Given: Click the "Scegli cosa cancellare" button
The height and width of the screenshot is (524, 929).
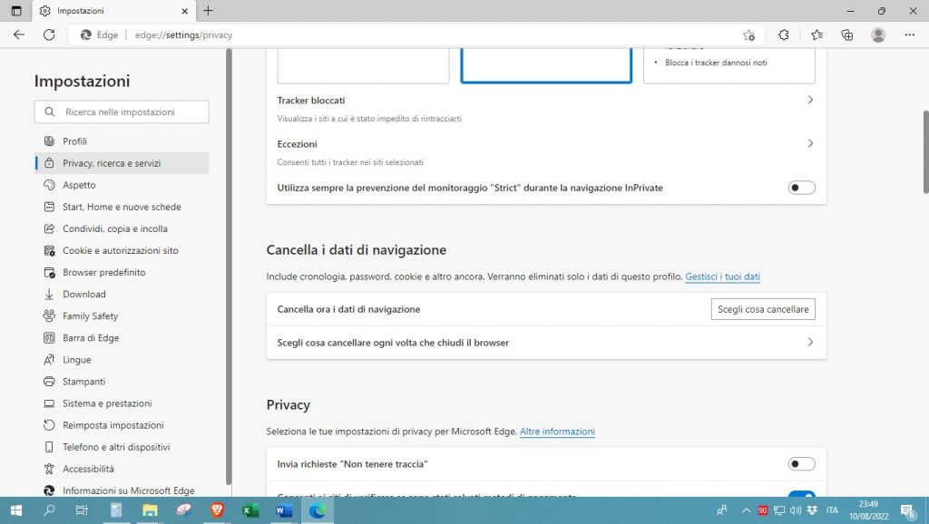Looking at the screenshot, I should [x=762, y=309].
